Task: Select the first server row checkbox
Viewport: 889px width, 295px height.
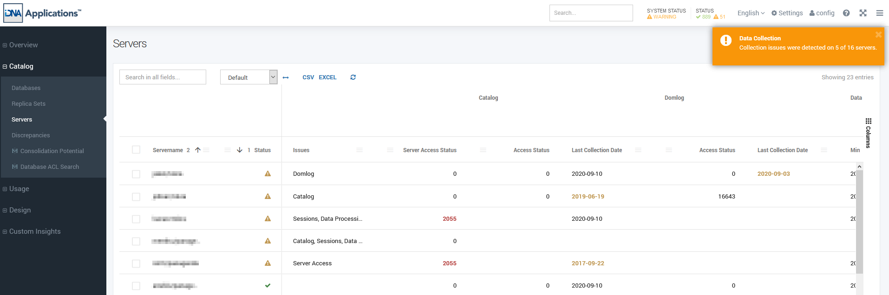Action: coord(136,174)
